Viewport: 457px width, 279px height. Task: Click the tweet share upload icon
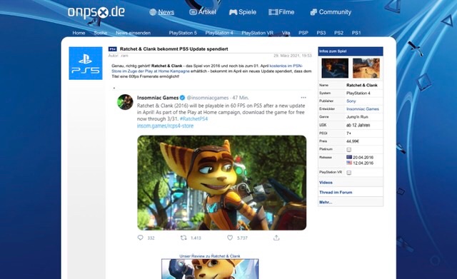click(276, 238)
